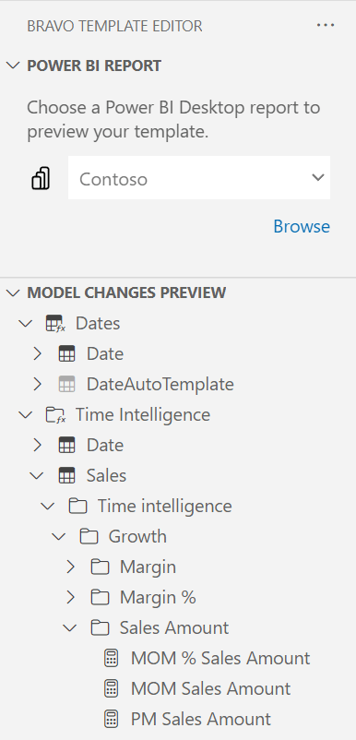Collapse the Sales Amount folder
This screenshot has width=356, height=740.
pyautogui.click(x=70, y=628)
